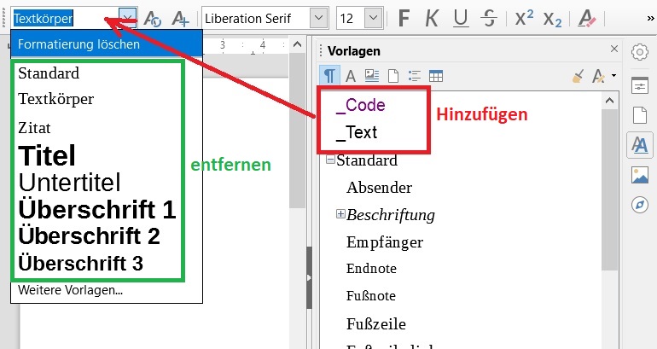Select the _Code paragraph style
The height and width of the screenshot is (349, 657).
click(360, 106)
